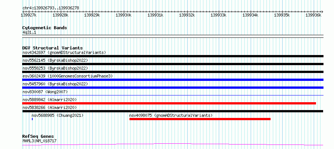Click the tiny blue mark under nsv5688985
This screenshot has width=334, height=149.
pos(32,119)
